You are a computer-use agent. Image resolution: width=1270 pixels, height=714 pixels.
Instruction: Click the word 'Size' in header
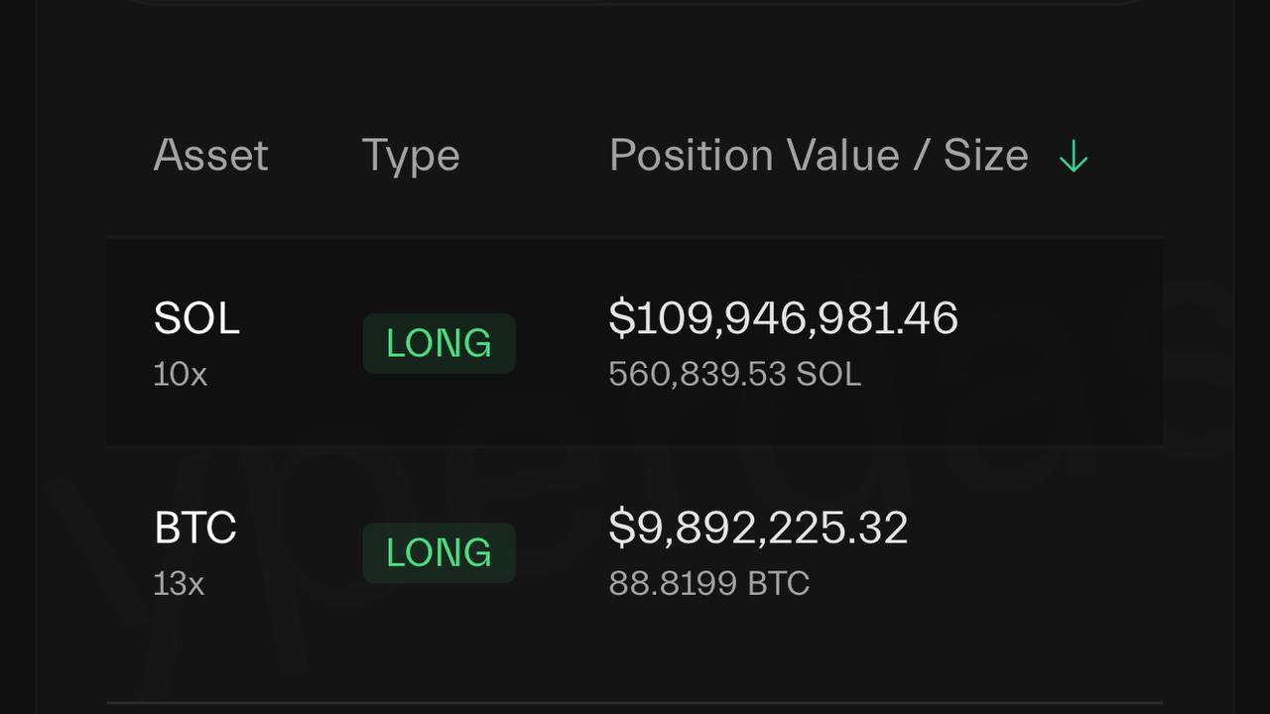[985, 156]
